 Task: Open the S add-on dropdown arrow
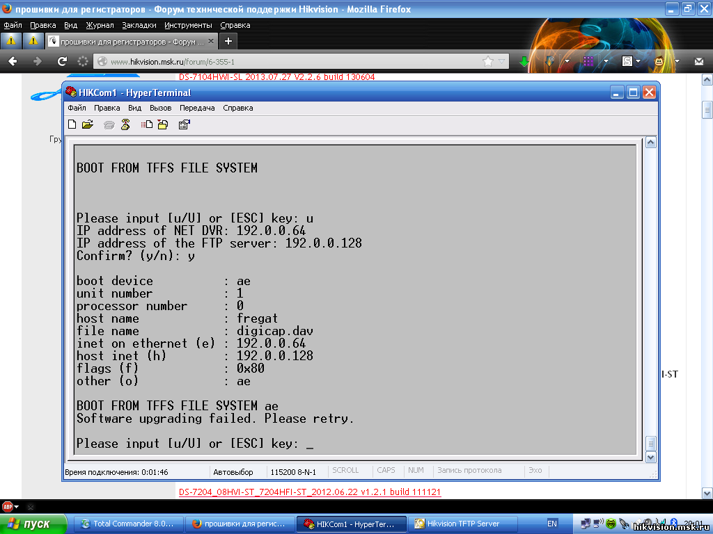pyautogui.click(x=638, y=61)
